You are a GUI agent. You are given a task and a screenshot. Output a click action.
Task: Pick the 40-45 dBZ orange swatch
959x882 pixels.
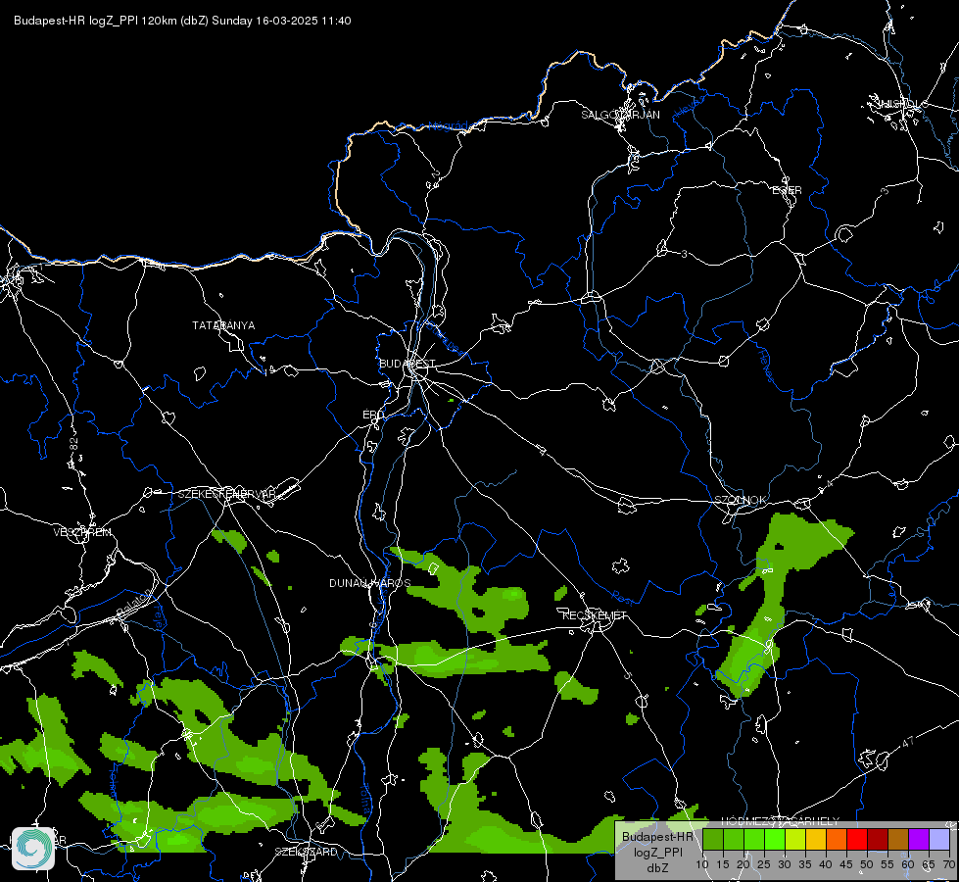[x=837, y=839]
